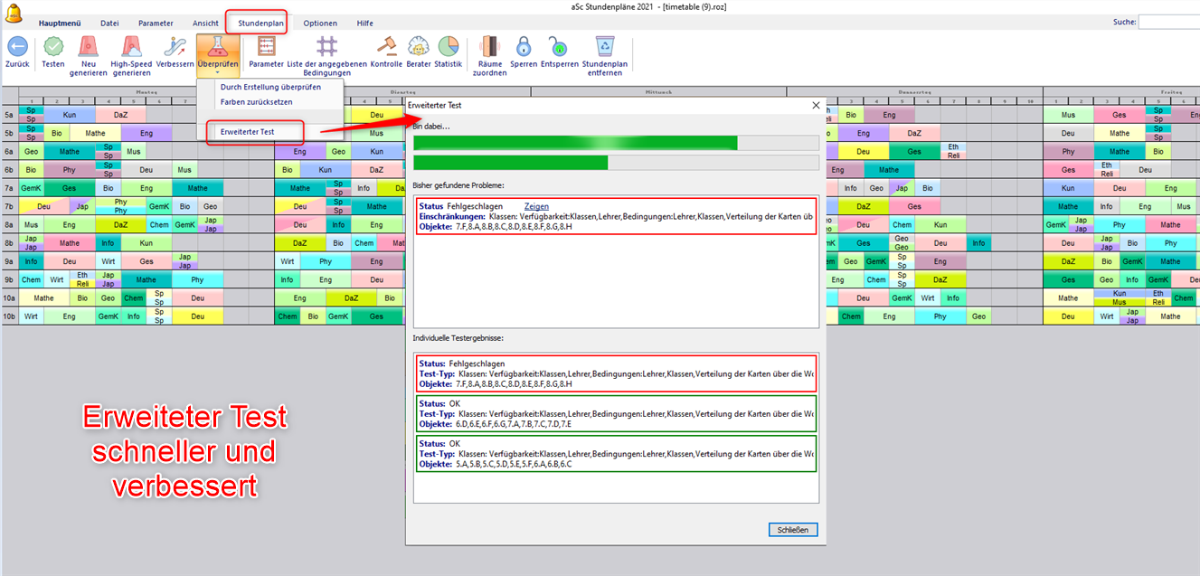Open the Hilfe tab
The image size is (1200, 576).
tap(364, 23)
